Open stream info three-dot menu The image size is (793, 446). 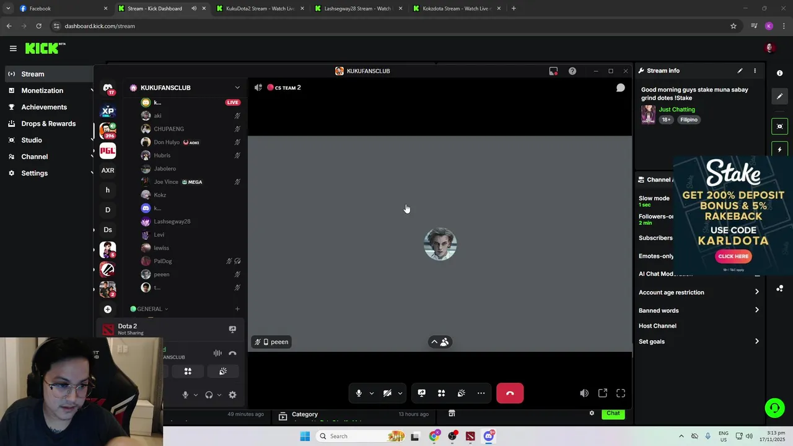(x=755, y=71)
